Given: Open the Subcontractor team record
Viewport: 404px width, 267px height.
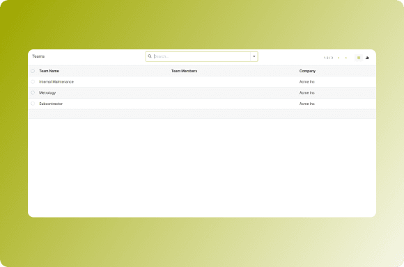Looking at the screenshot, I should (51, 104).
